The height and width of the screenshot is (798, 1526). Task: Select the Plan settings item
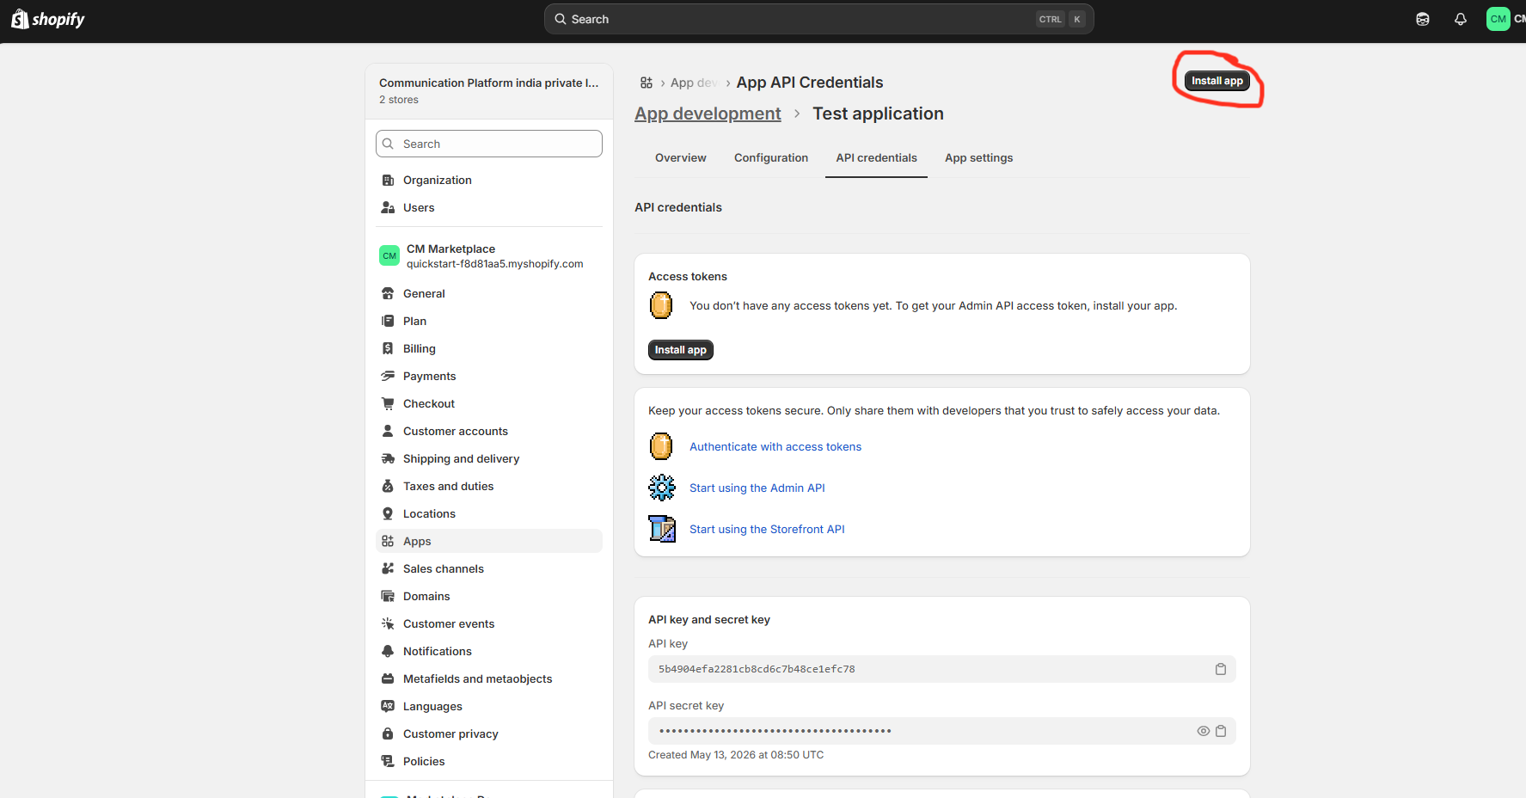point(489,321)
